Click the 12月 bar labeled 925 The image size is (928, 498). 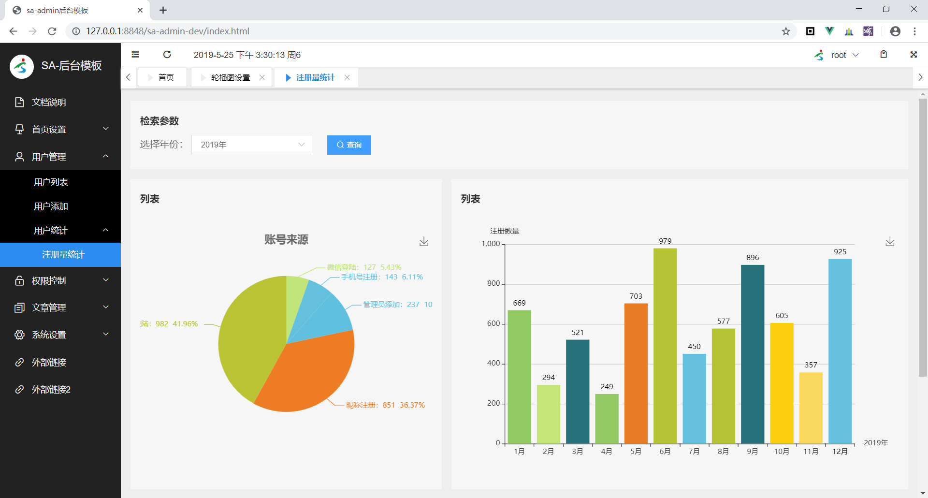[x=840, y=351]
